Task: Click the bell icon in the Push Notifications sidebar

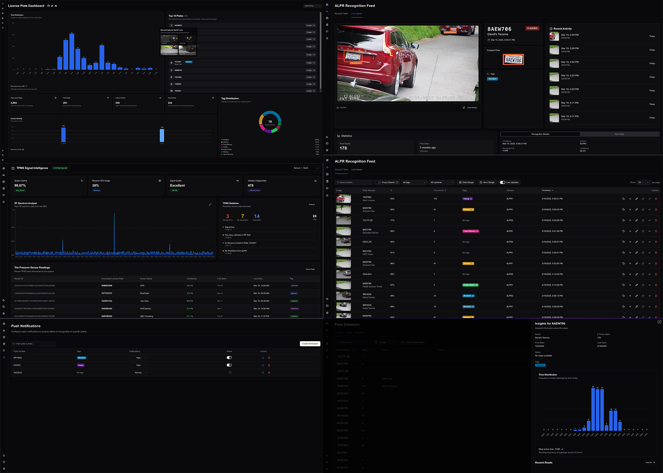Action: [x=4, y=357]
